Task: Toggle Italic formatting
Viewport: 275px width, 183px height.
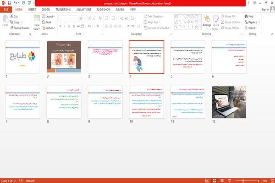Action: (x=65, y=26)
